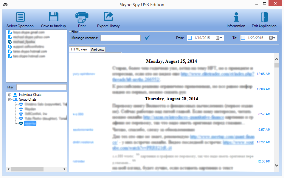The image size is (284, 178).
Task: Click the application icon in the title bar
Action: [5, 4]
